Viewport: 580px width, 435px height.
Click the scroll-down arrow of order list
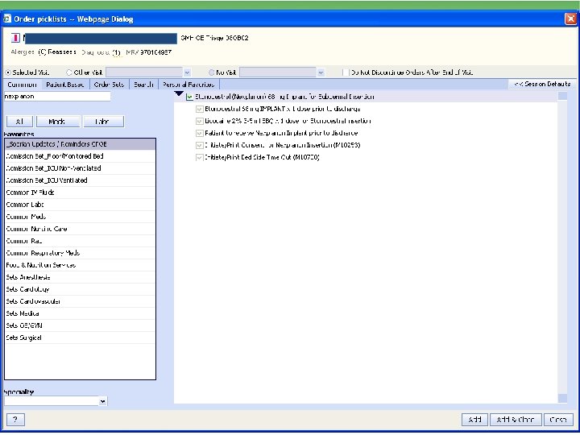[x=562, y=399]
